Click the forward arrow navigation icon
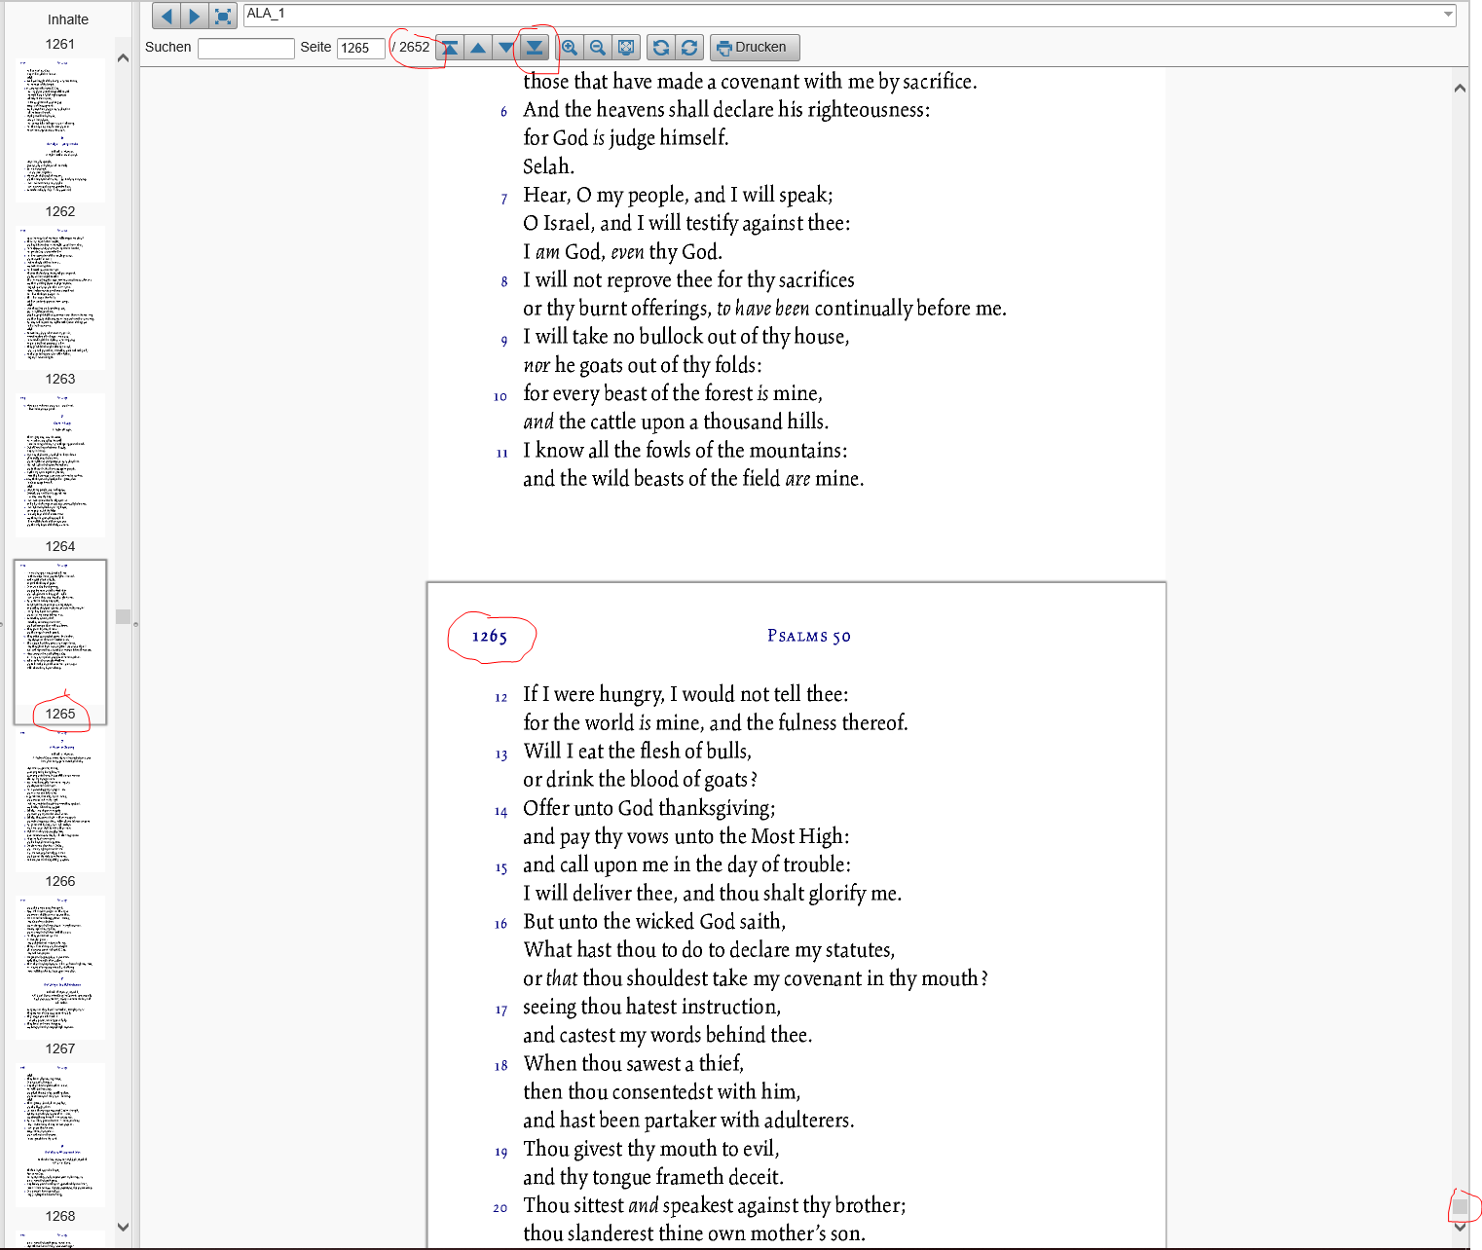Image resolution: width=1482 pixels, height=1250 pixels. coord(195,16)
